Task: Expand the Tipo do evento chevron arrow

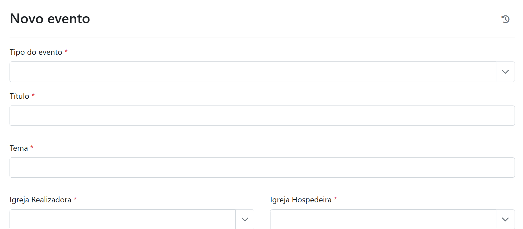Action: [x=505, y=72]
